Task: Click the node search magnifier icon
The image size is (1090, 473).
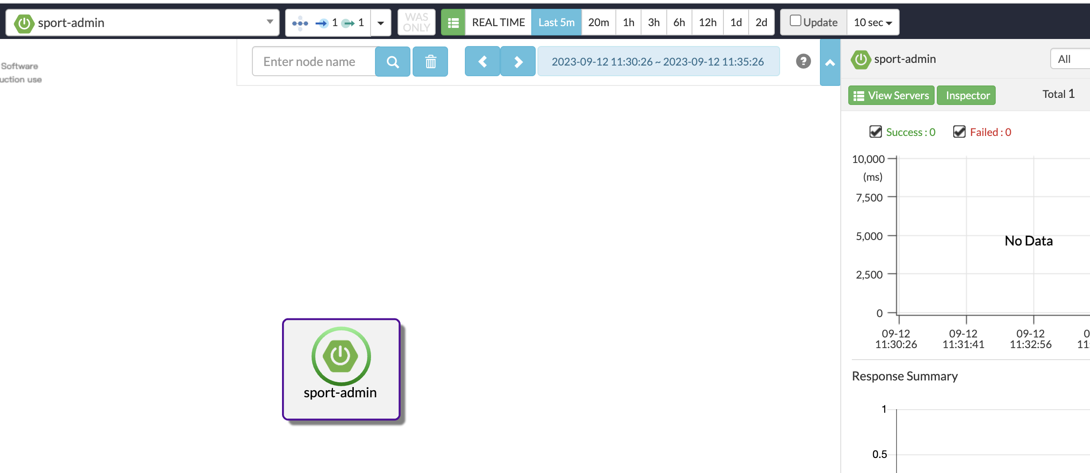Action: (392, 62)
